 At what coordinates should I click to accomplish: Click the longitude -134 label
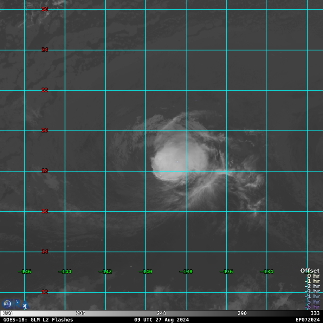tap(266, 272)
